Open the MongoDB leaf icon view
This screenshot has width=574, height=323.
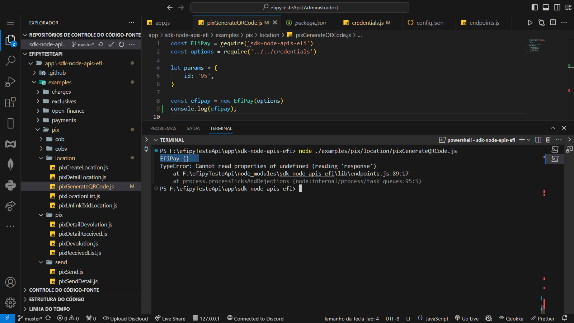[x=10, y=164]
